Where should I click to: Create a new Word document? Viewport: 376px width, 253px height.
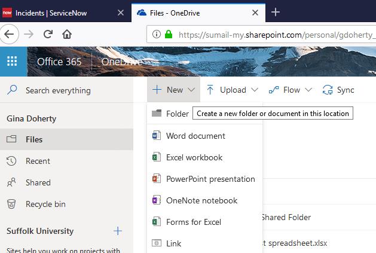(205, 136)
